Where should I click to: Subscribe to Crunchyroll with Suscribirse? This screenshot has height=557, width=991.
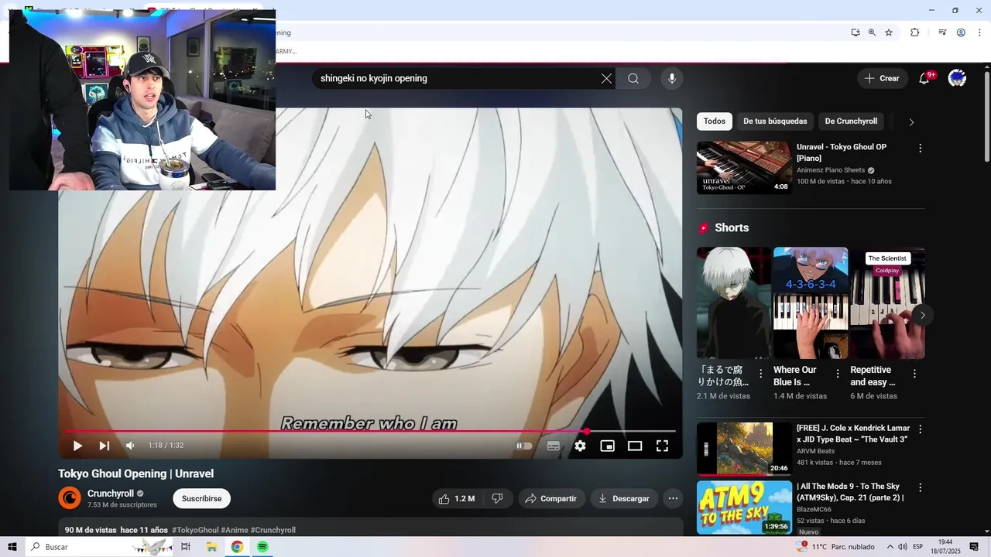click(201, 499)
